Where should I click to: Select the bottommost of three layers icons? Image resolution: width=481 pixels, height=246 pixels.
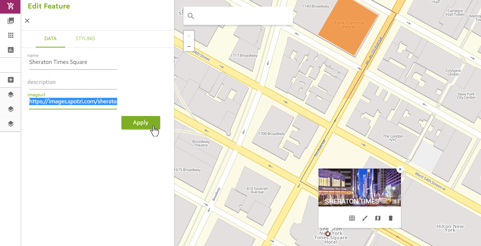click(x=11, y=124)
